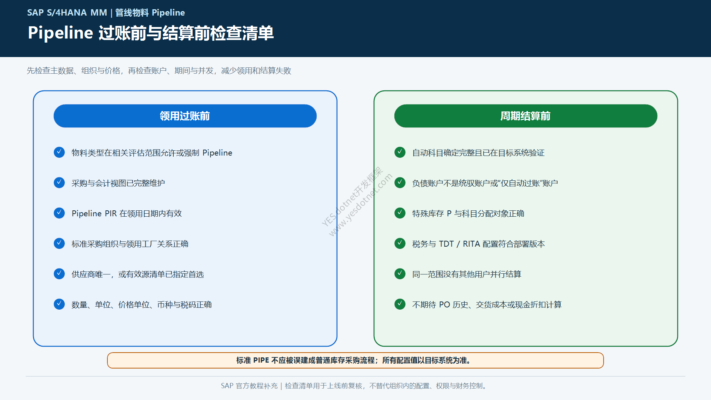Click the text 数量、单位、价格单位、币种与税码正确
Viewport: 711px width, 400px height.
point(141,304)
